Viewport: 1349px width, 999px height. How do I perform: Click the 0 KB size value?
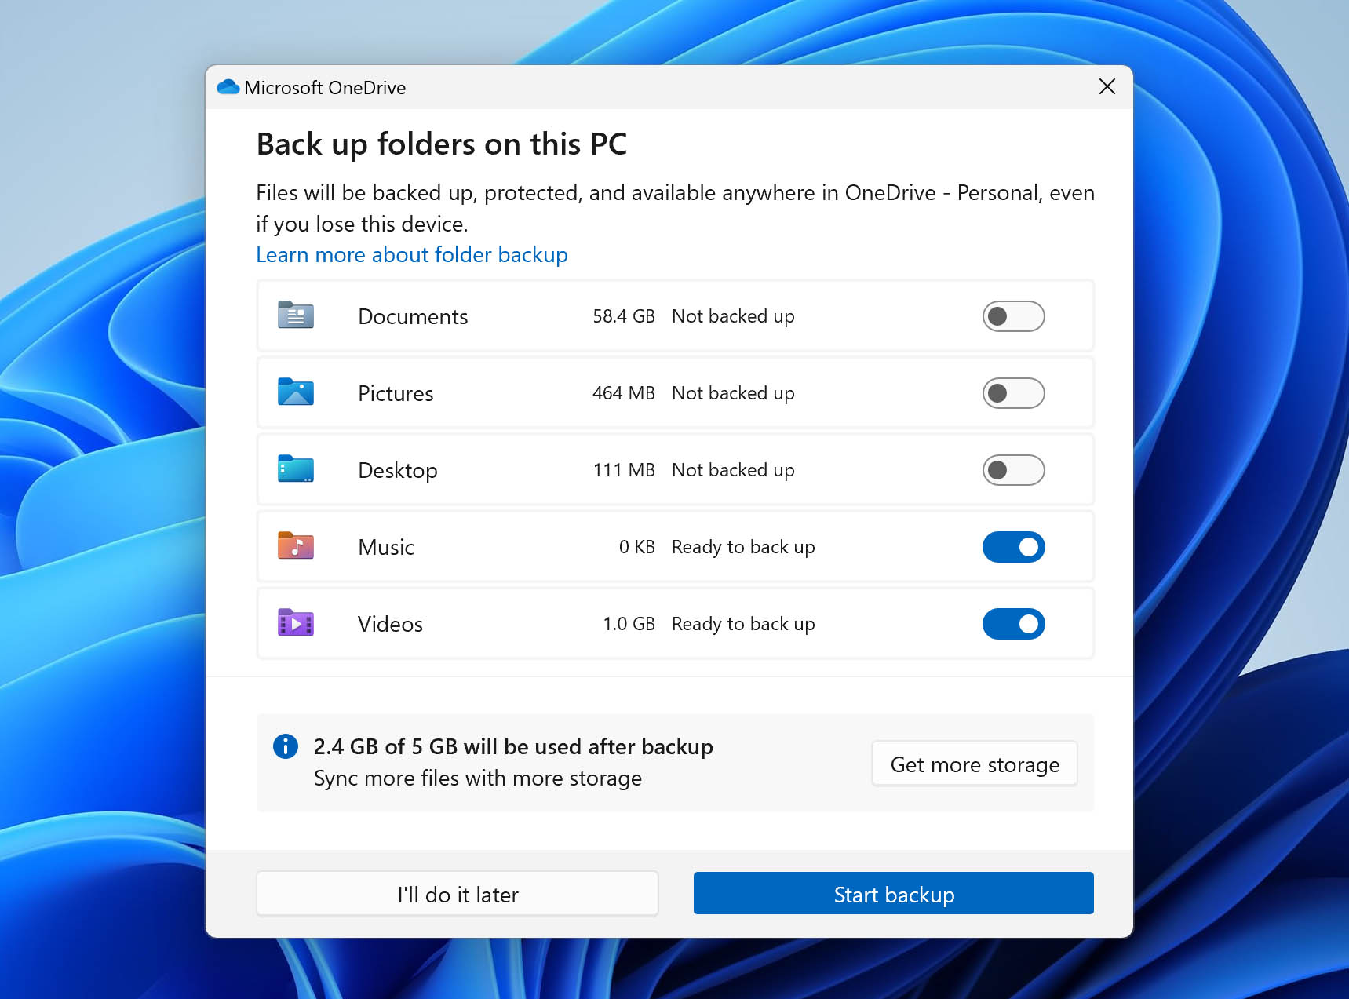(637, 547)
